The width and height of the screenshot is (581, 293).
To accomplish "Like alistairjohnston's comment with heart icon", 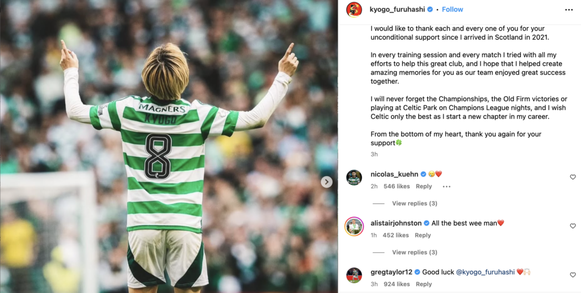I will pyautogui.click(x=573, y=226).
